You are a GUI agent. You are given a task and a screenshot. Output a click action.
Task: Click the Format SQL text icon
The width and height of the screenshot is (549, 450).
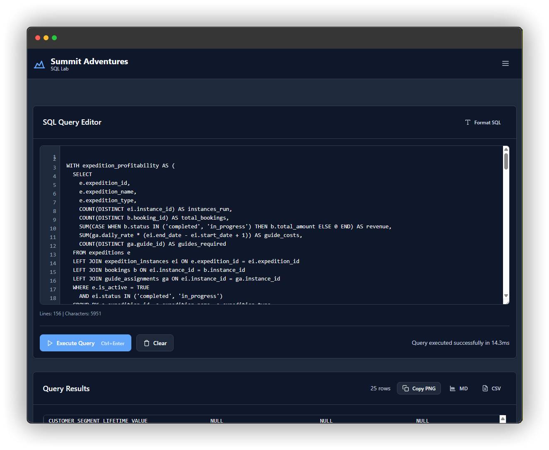click(x=467, y=122)
